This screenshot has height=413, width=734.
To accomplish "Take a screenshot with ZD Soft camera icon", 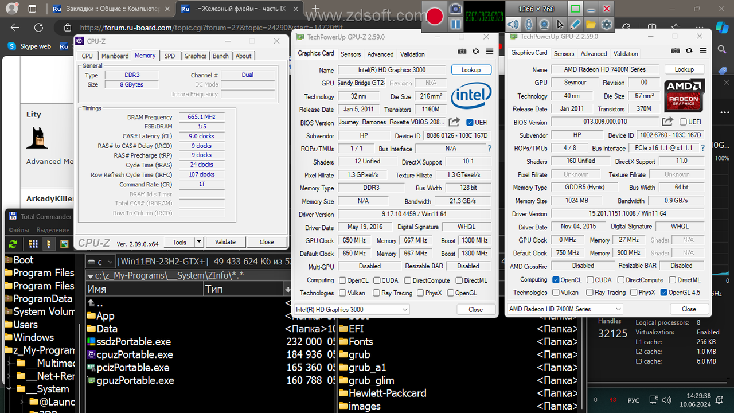I will click(x=455, y=9).
